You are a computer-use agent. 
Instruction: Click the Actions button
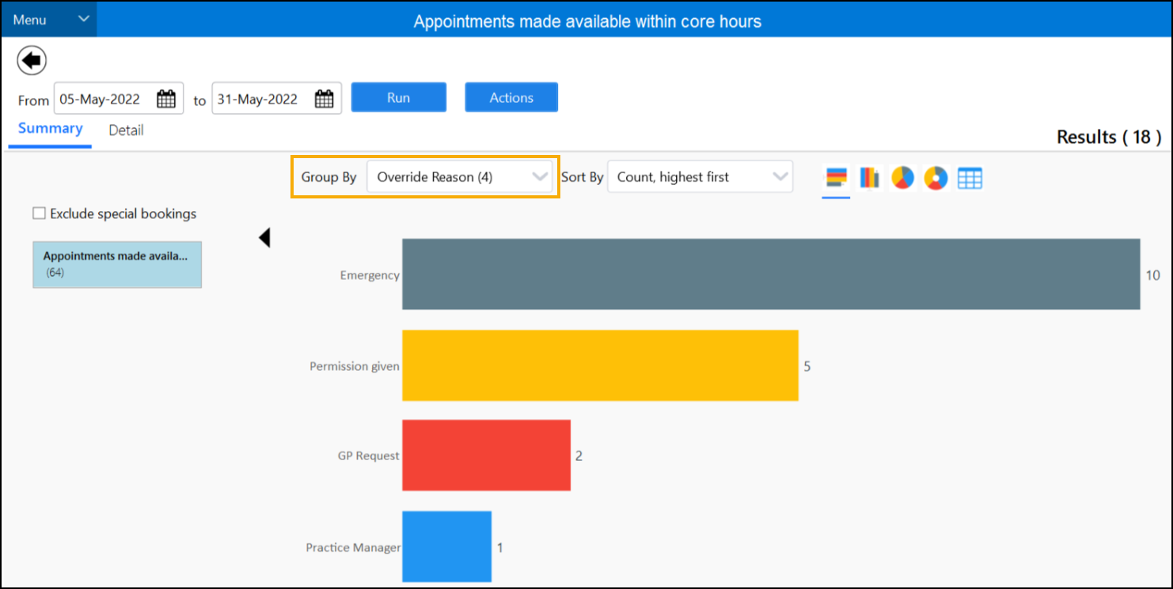coord(511,97)
